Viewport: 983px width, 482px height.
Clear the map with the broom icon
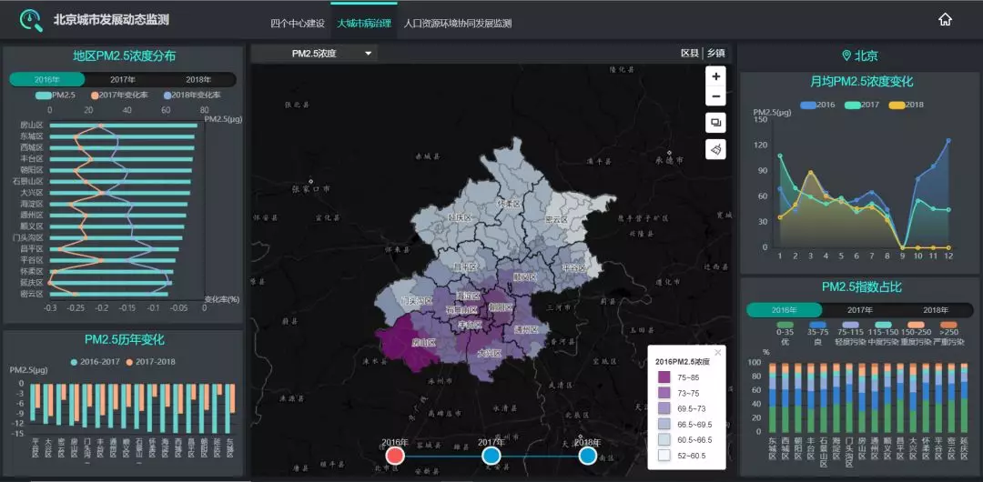pos(715,149)
